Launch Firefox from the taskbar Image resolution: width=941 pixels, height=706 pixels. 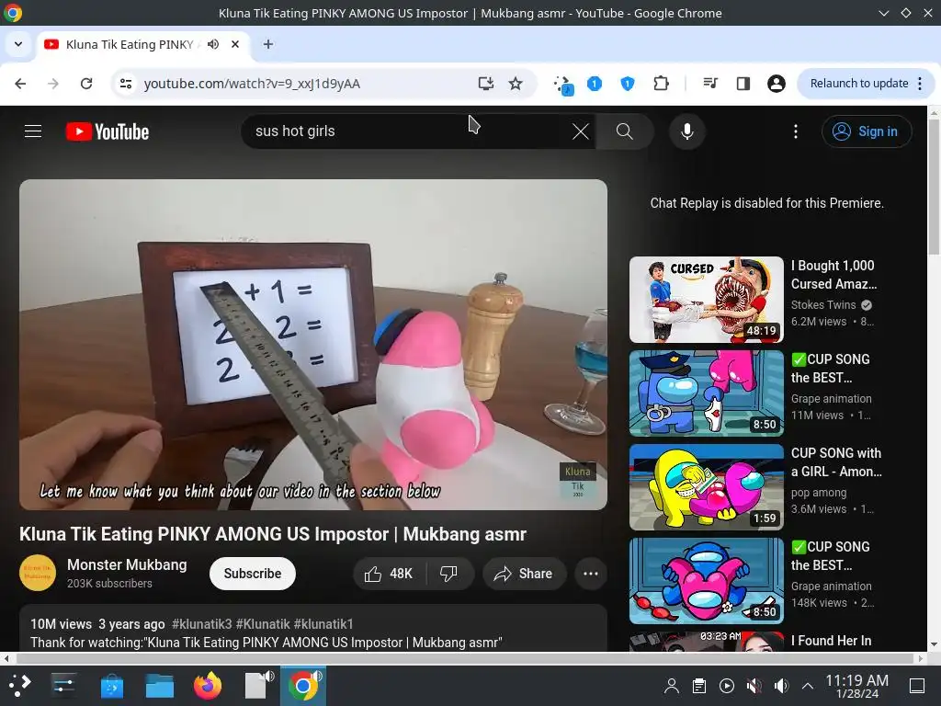point(208,686)
